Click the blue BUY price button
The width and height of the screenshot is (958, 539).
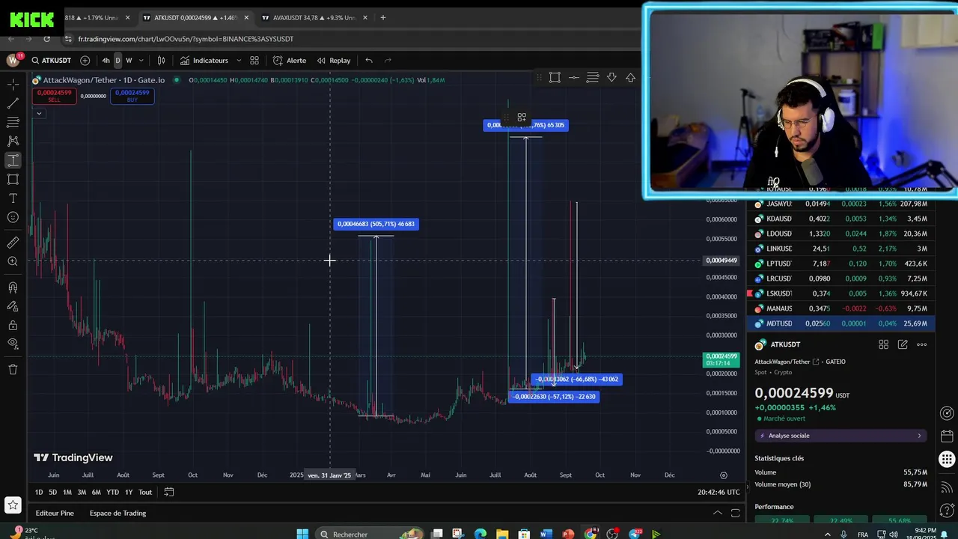[x=132, y=96]
